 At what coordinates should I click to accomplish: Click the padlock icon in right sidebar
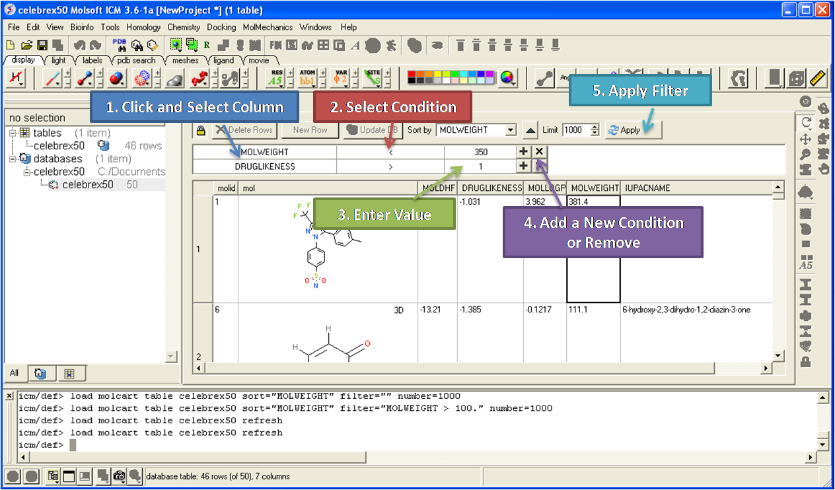coord(806,361)
